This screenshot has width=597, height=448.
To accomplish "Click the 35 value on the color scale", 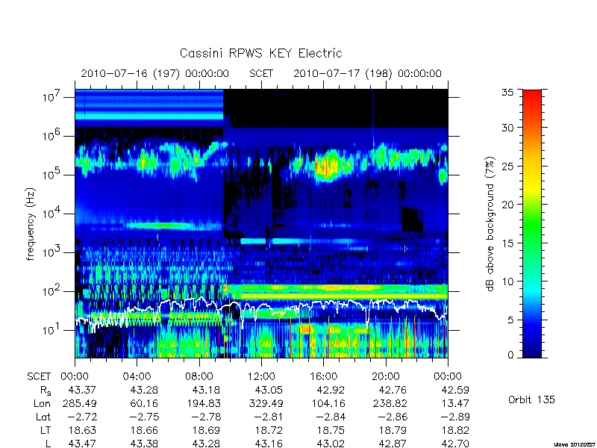I will click(x=508, y=93).
